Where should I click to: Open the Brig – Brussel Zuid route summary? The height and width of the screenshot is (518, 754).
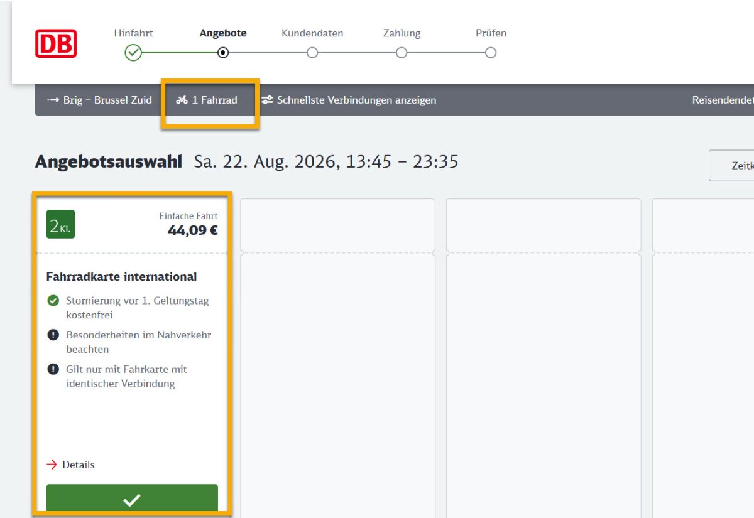click(101, 100)
